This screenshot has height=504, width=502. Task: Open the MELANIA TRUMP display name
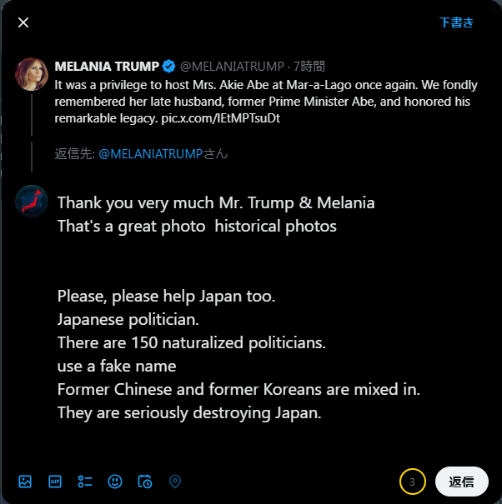coord(106,67)
